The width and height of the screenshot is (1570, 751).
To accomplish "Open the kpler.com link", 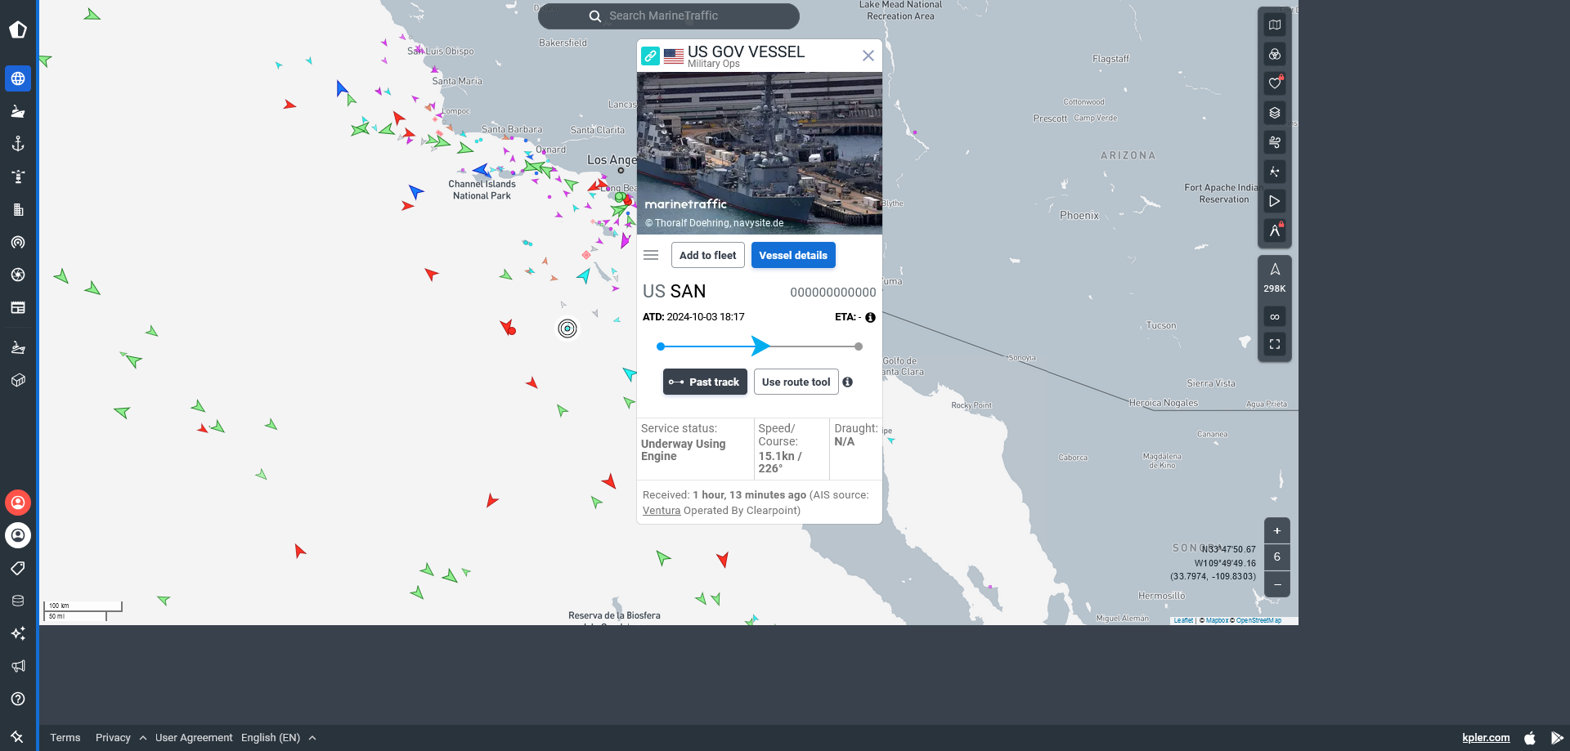I will 1486,737.
